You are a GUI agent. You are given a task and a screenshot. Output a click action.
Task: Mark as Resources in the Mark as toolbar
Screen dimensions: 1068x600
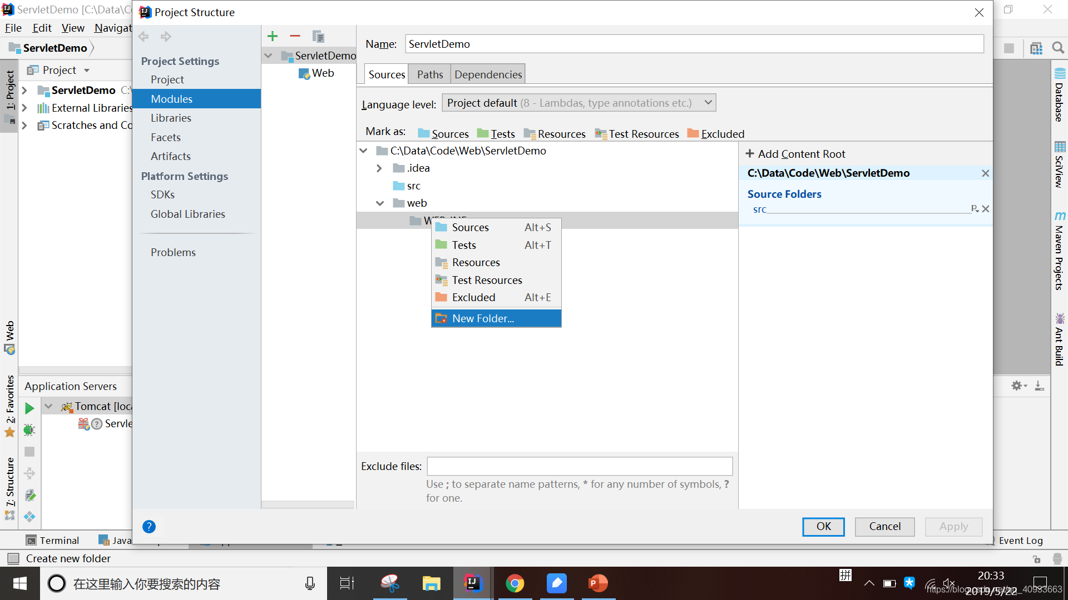pos(555,134)
